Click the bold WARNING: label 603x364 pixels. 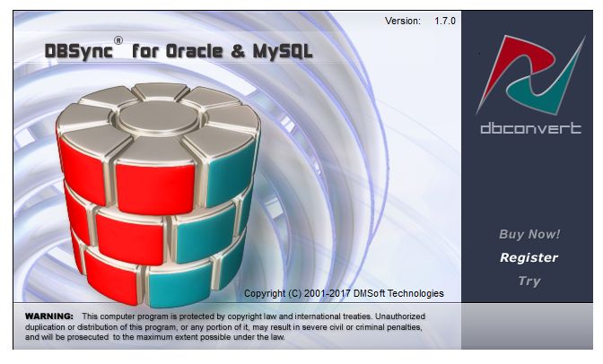pos(48,316)
